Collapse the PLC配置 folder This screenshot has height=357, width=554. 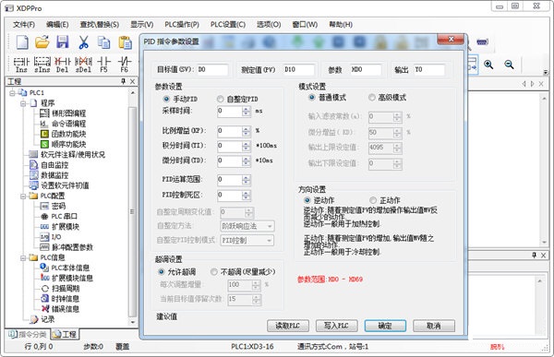(x=23, y=196)
